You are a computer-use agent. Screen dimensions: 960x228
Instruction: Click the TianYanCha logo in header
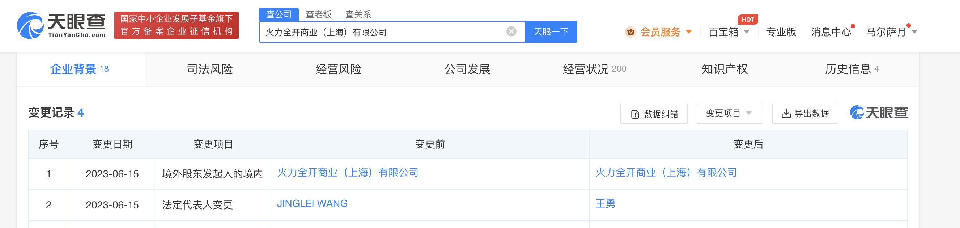pos(61,25)
